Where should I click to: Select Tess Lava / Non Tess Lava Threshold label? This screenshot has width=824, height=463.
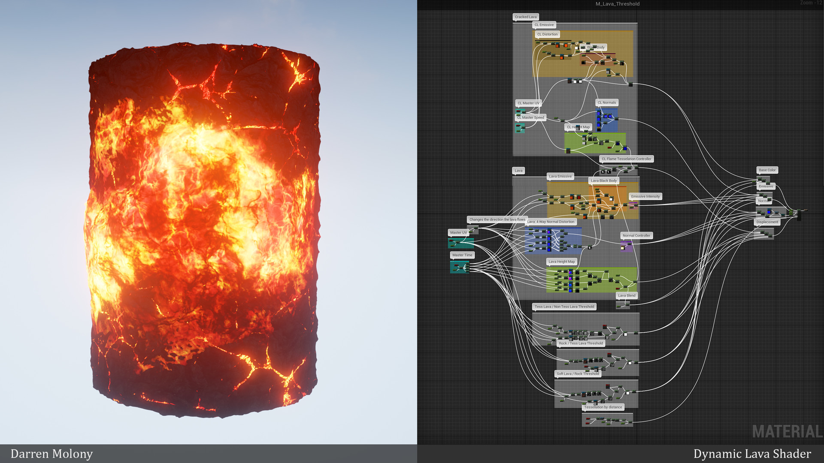coord(564,307)
